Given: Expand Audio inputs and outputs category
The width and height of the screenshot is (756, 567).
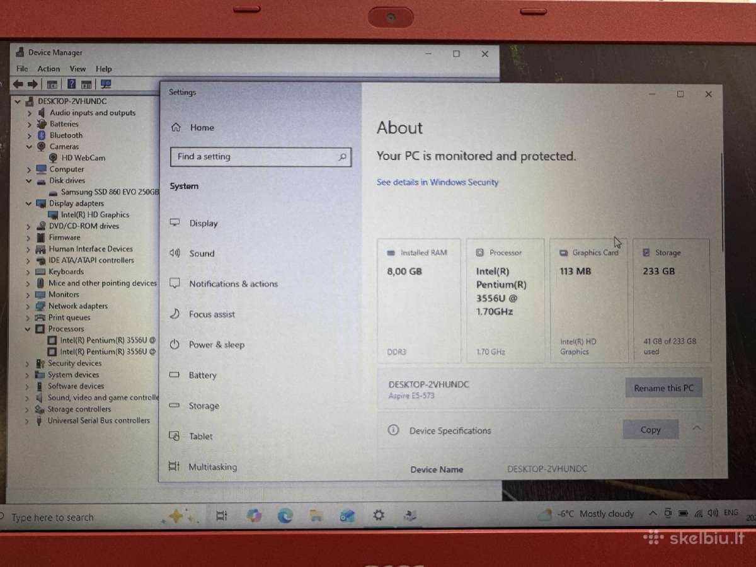Looking at the screenshot, I should click(29, 113).
